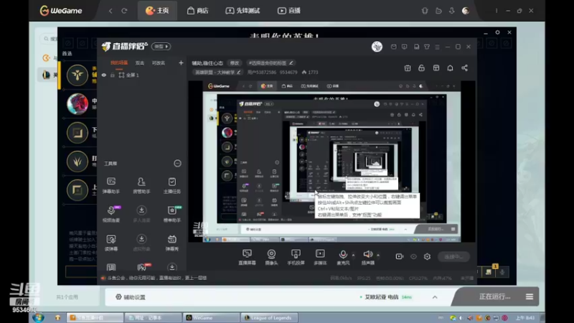Toggle preview eye icon near settings

pos(413,257)
